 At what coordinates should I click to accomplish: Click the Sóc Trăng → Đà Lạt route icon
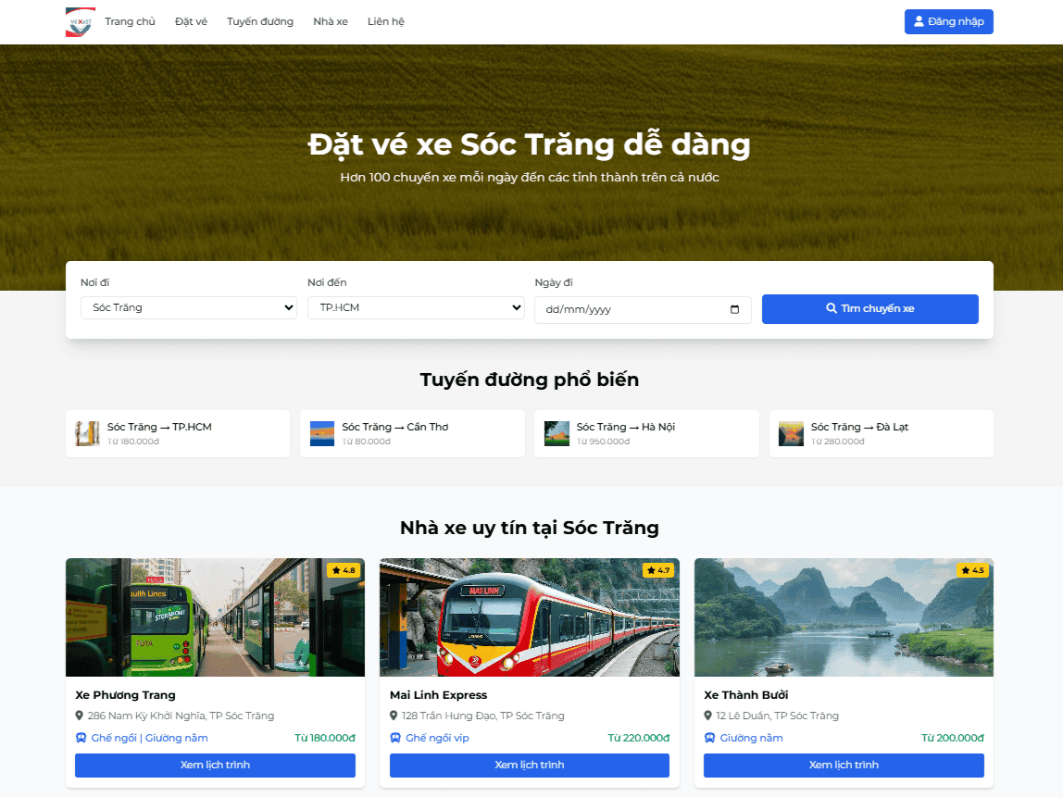[791, 433]
